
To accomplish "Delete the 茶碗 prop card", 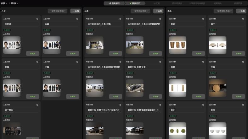I will pos(243,105).
